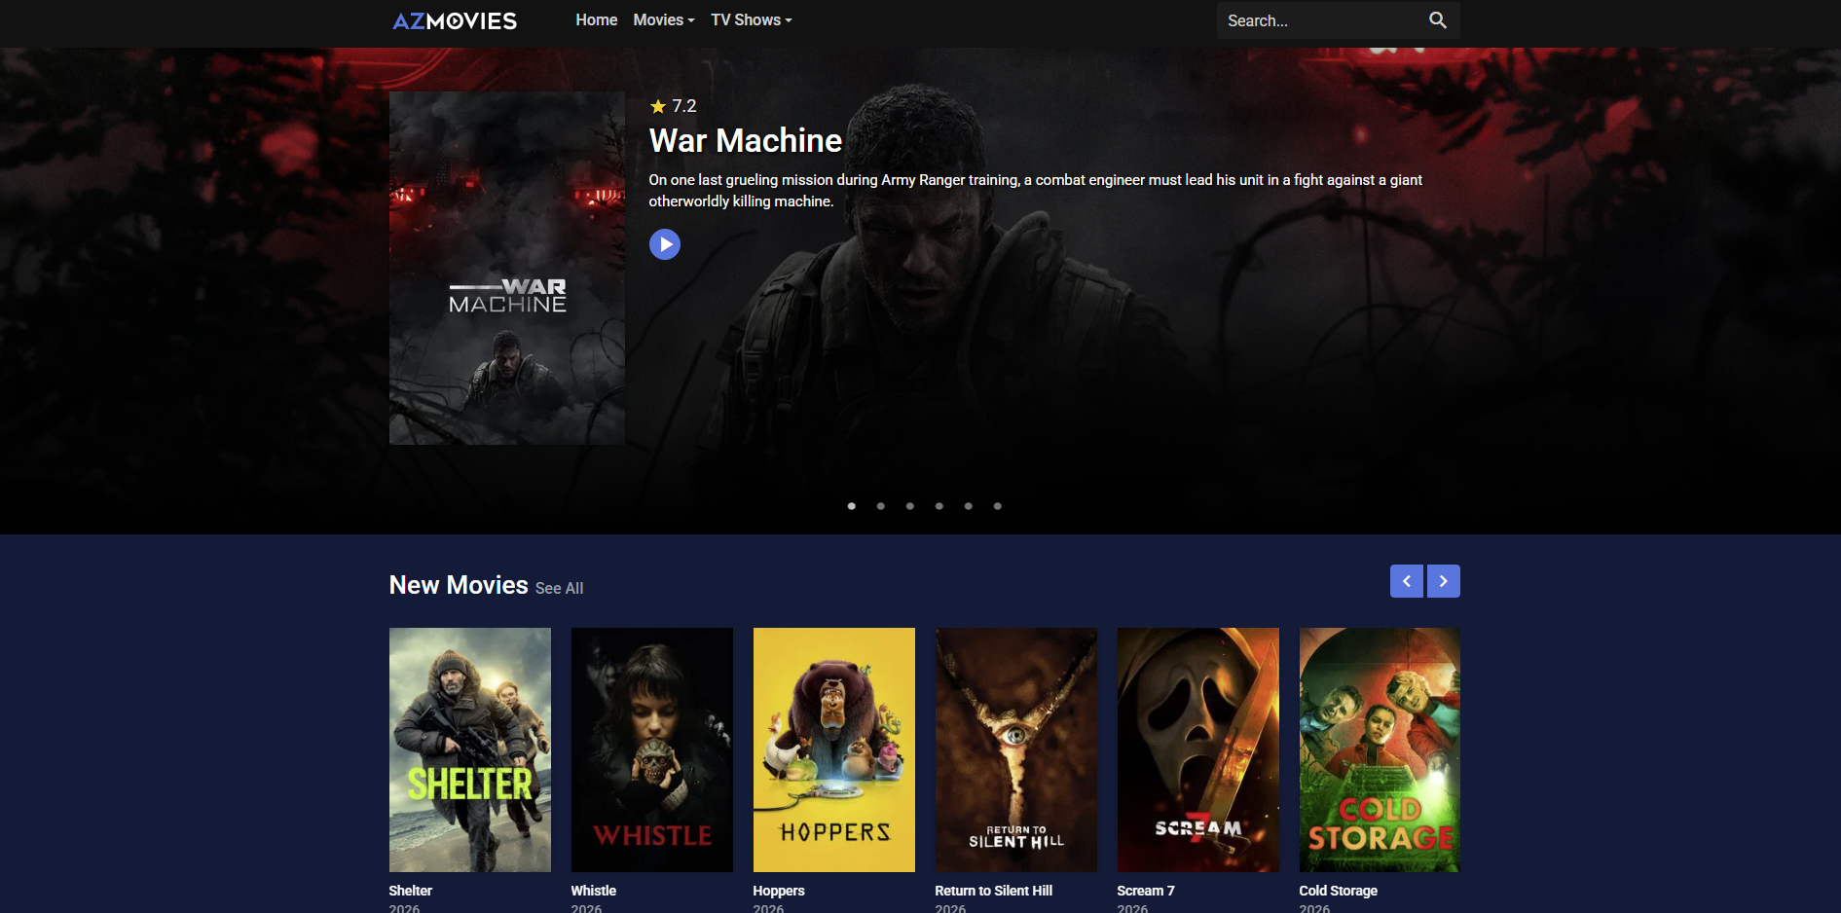Viewport: 1841px width, 913px height.
Task: Select the last carousel indicator dot
Action: (x=997, y=506)
